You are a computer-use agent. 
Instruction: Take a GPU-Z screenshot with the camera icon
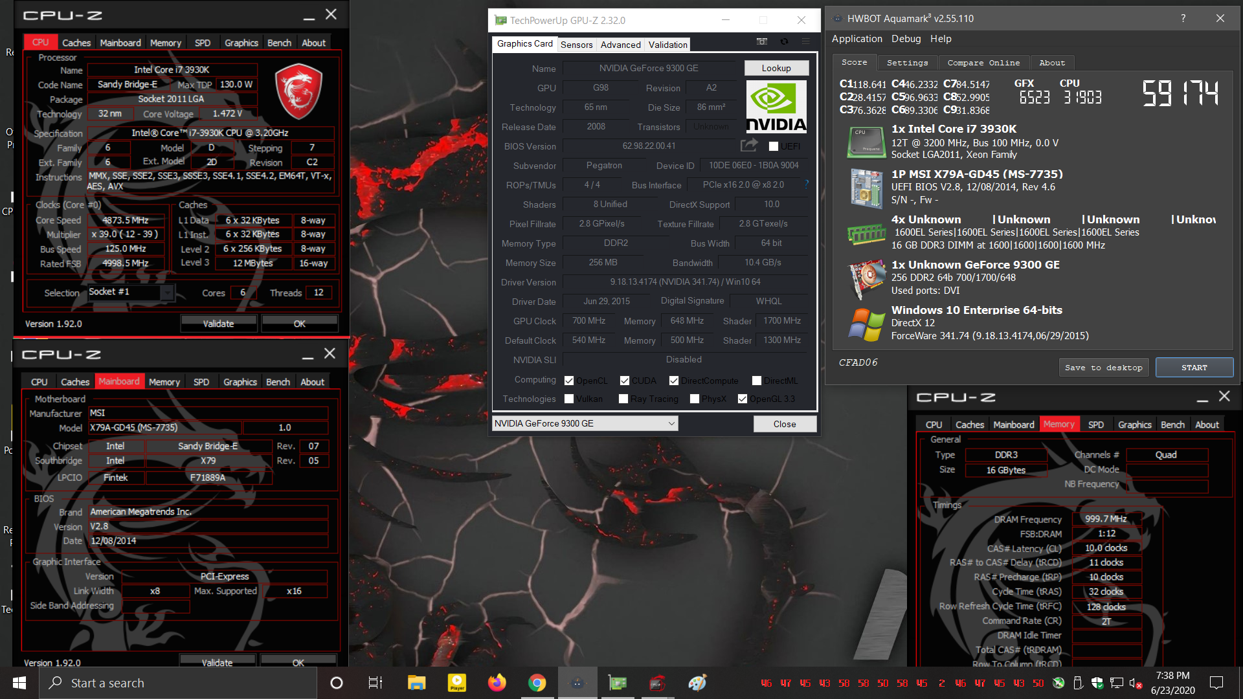762,41
